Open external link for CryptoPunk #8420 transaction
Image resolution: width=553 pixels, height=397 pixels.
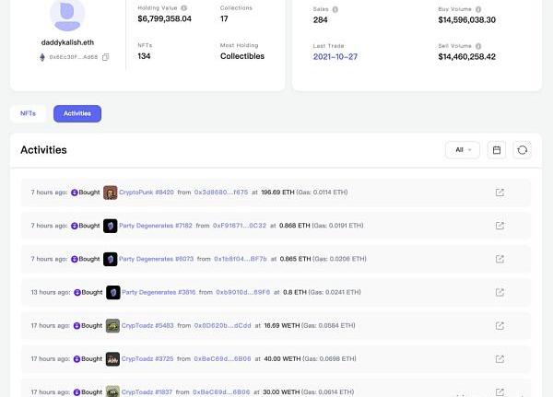500,193
